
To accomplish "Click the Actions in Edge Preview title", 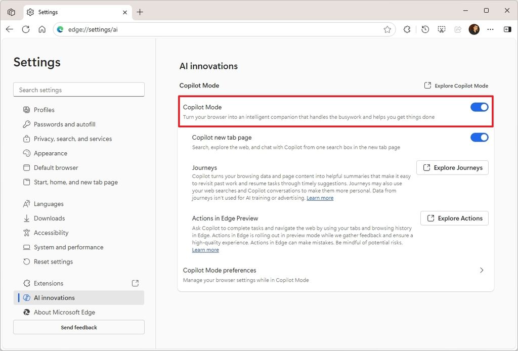I will (x=225, y=218).
